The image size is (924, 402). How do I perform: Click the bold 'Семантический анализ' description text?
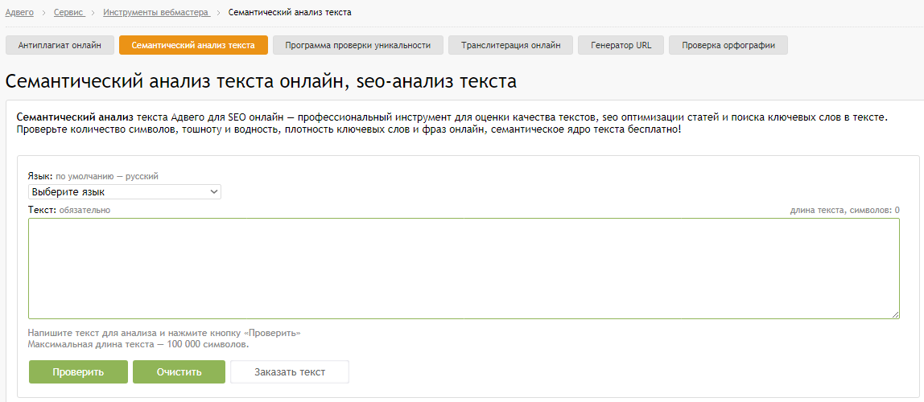(x=76, y=117)
